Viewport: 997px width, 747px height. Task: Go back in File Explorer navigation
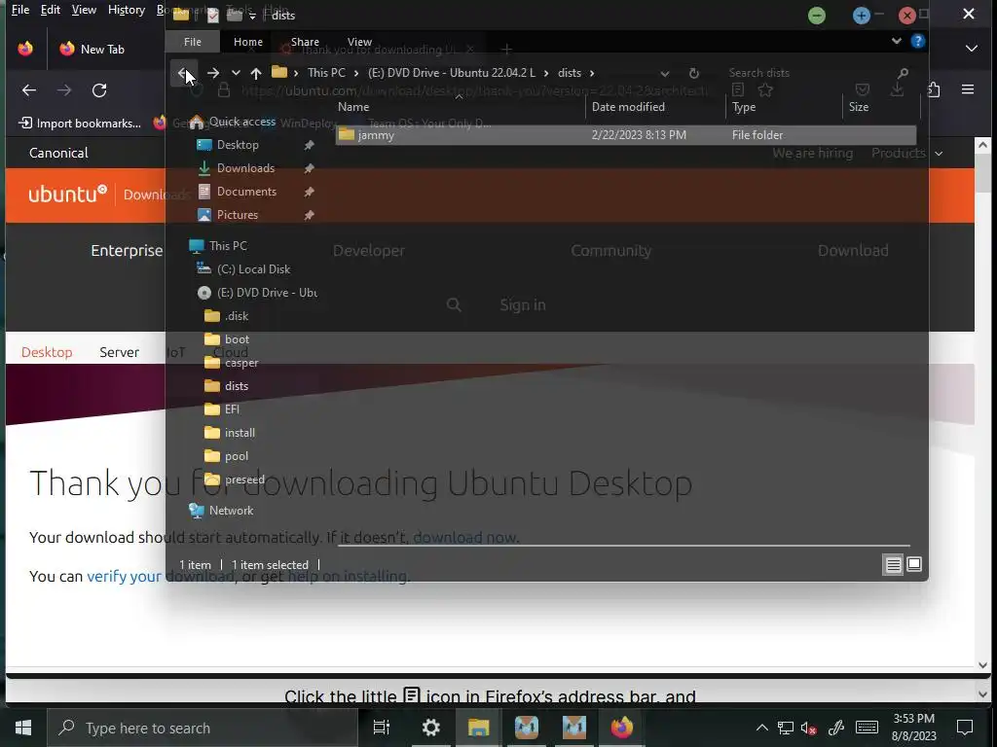(x=182, y=73)
